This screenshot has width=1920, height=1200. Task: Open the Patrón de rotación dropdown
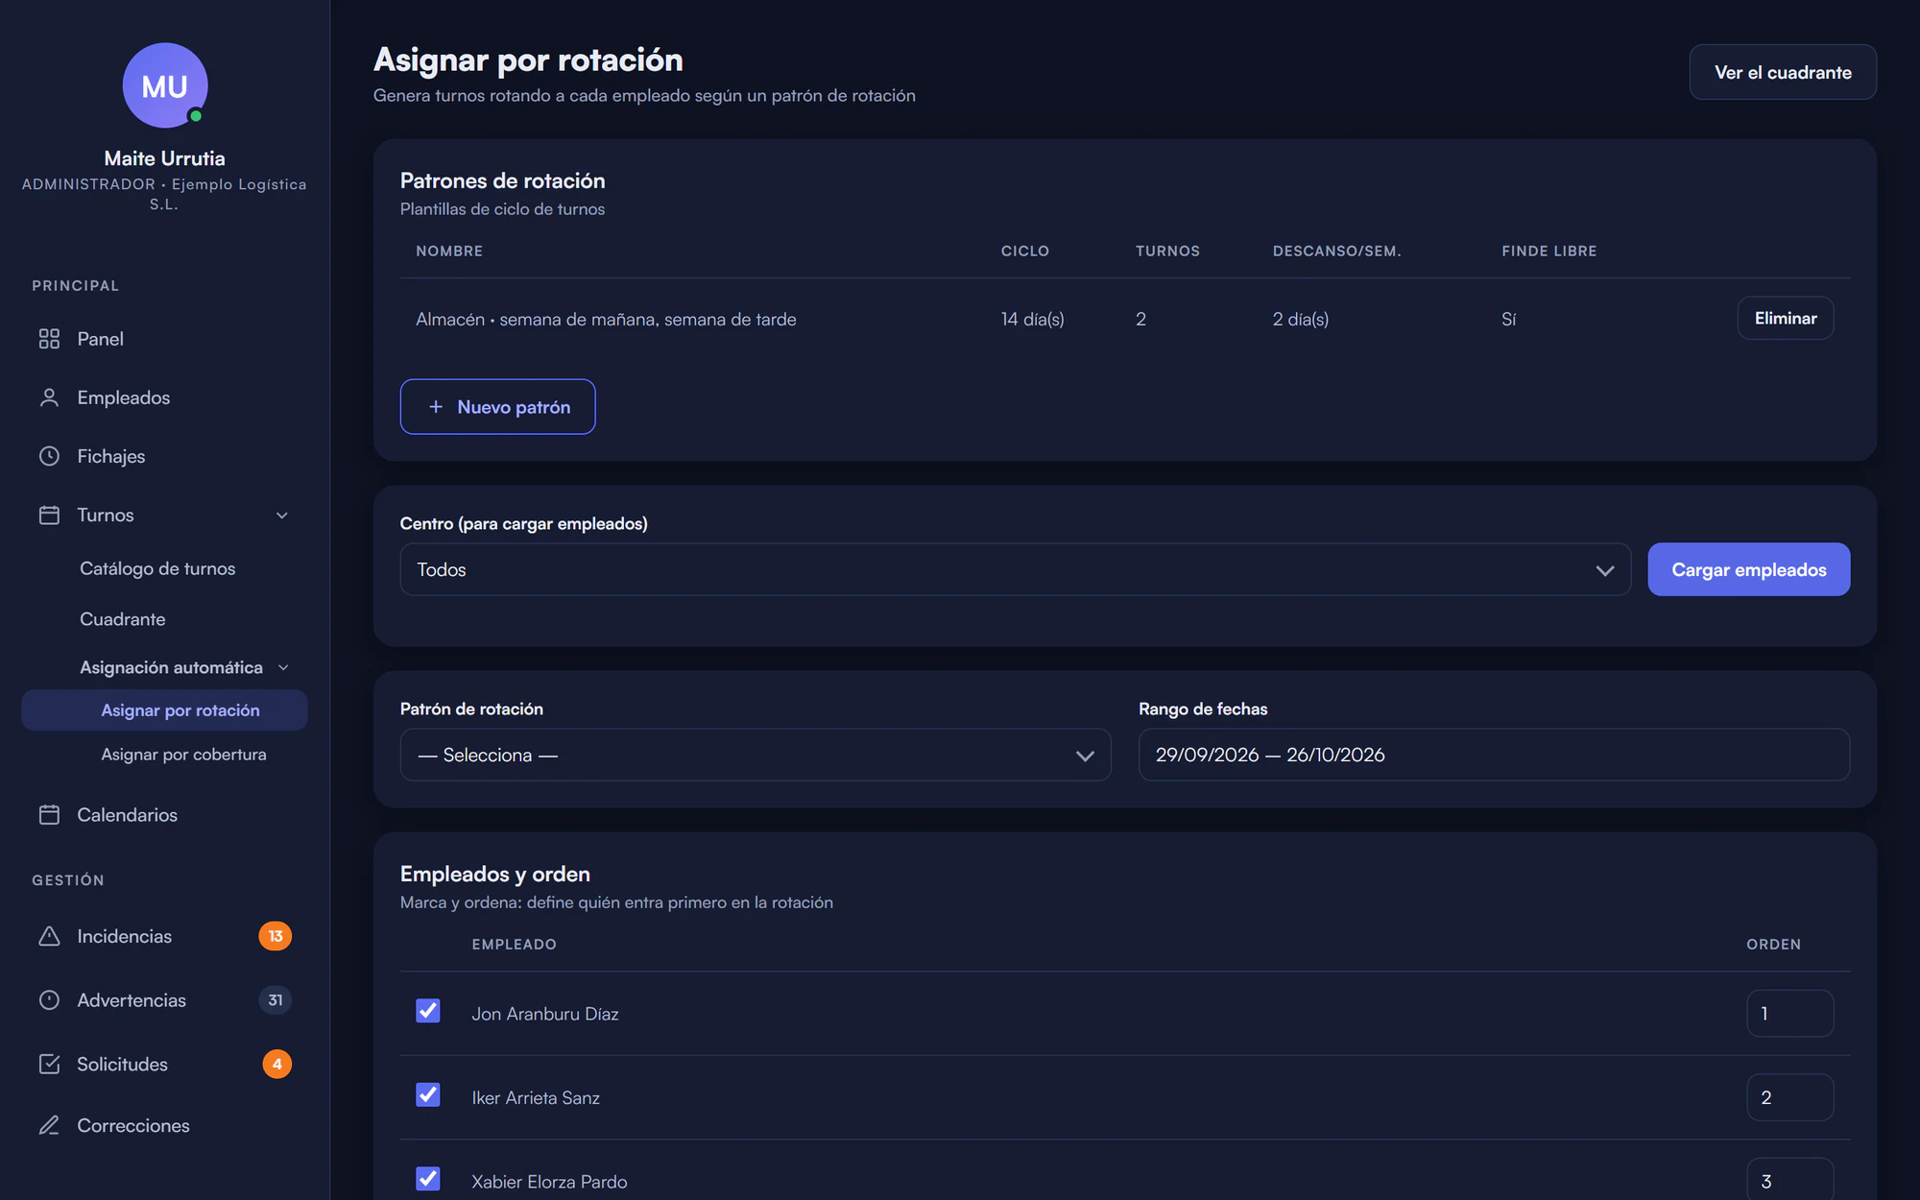tap(756, 755)
